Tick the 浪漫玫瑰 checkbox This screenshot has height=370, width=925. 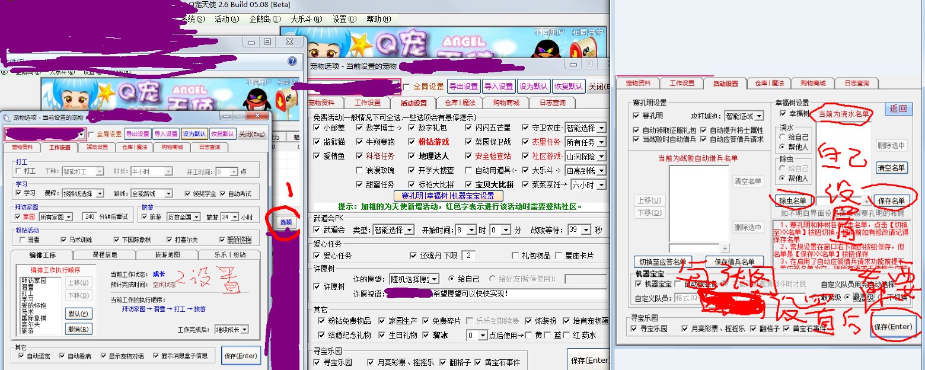tap(360, 171)
